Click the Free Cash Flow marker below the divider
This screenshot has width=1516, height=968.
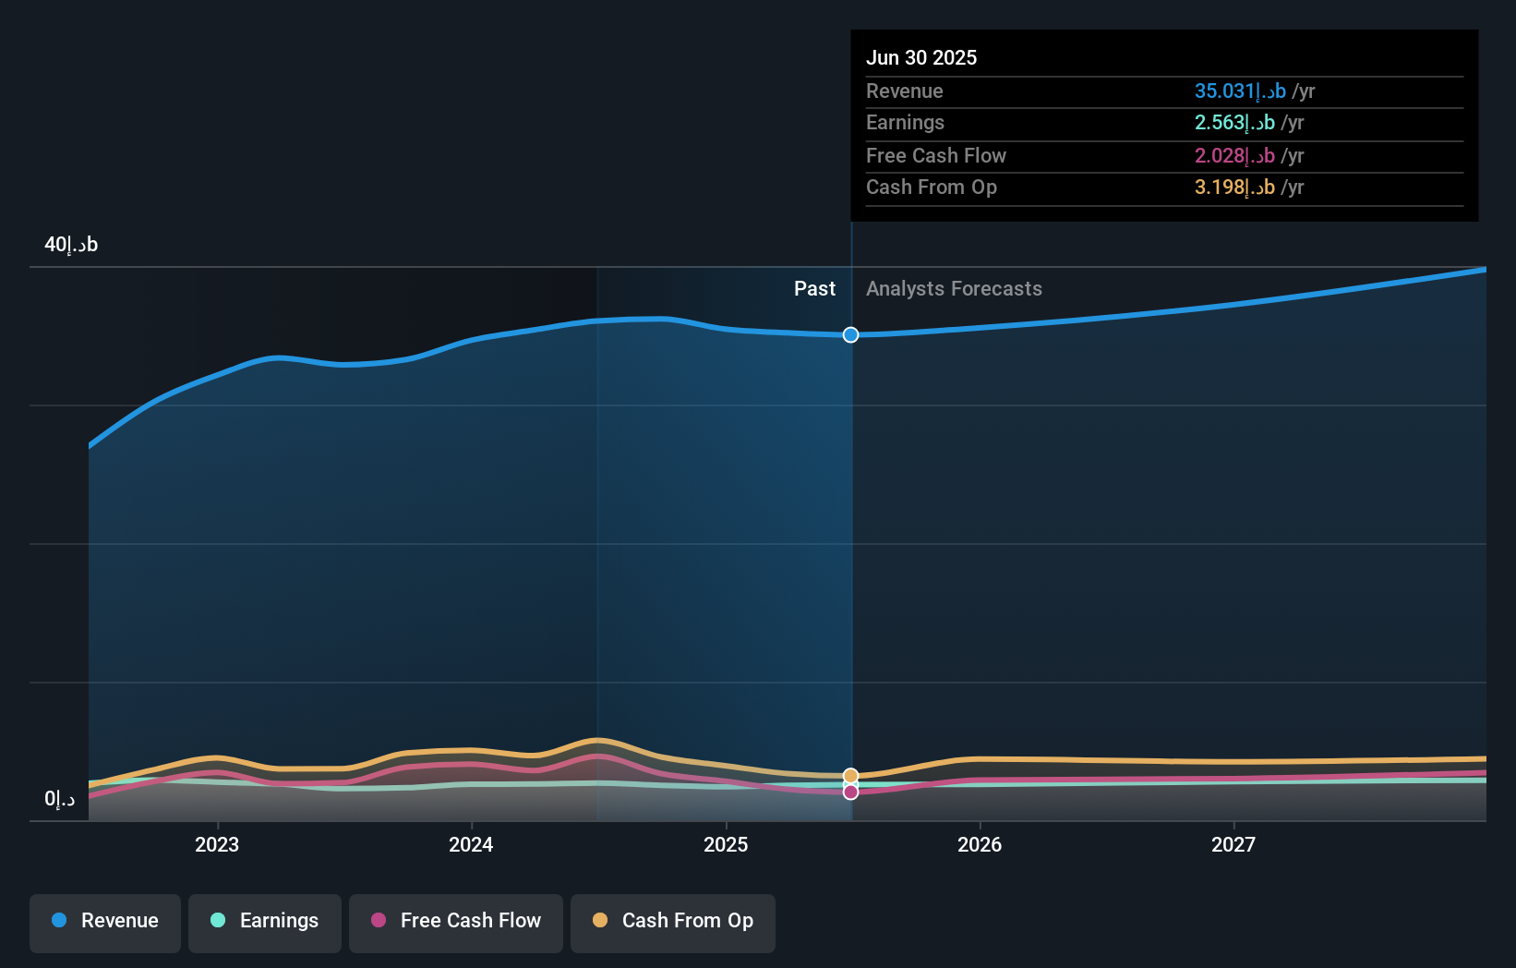coord(850,792)
